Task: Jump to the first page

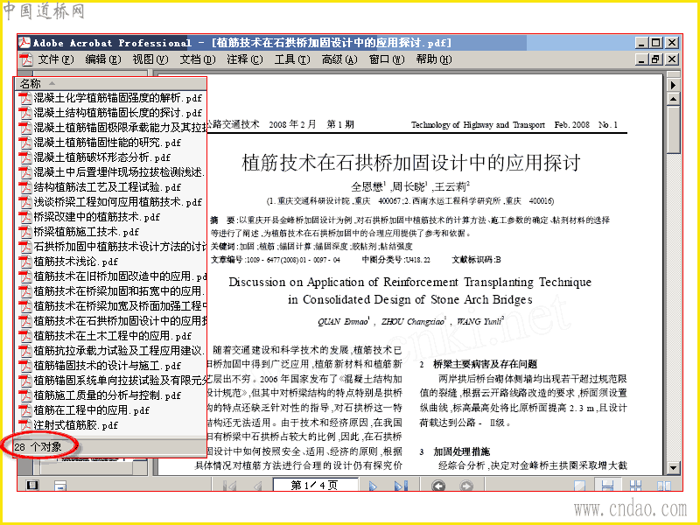Action: tap(230, 486)
